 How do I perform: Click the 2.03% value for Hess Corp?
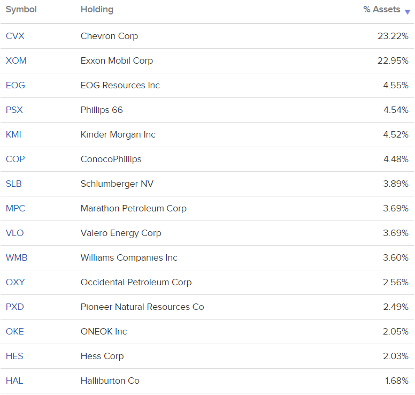[396, 356]
